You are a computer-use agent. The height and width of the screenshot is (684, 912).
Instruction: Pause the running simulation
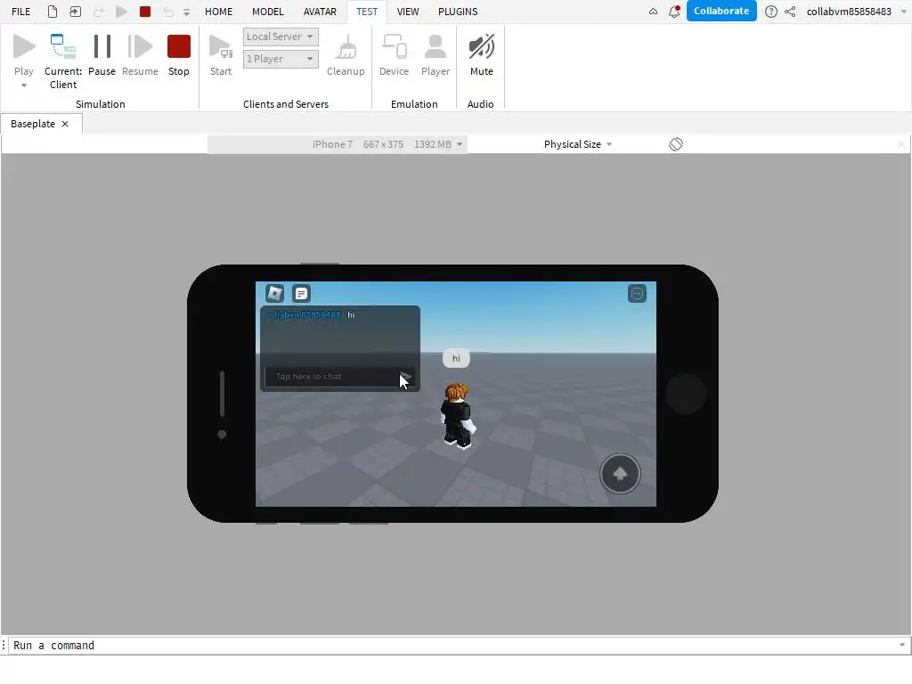pos(102,54)
